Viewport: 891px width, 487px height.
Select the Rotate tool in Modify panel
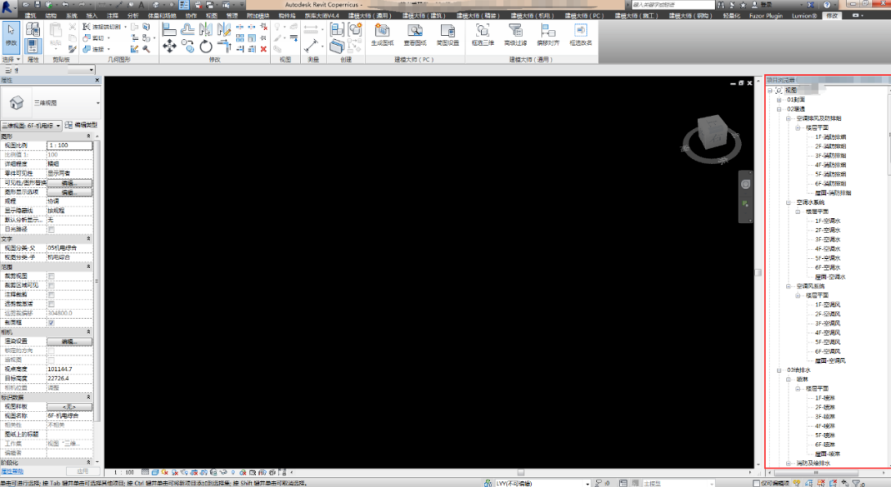(x=206, y=46)
